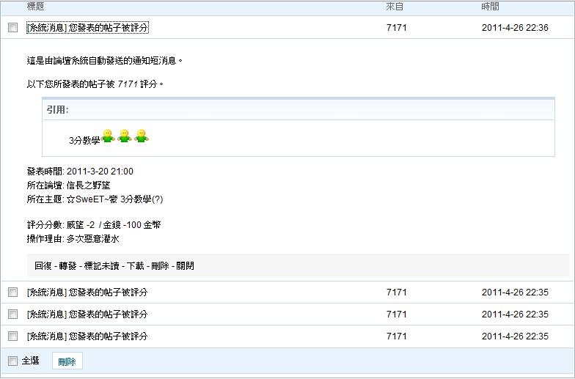
Task: Tick the checkbox of the 22:36 message
Action: (13, 28)
